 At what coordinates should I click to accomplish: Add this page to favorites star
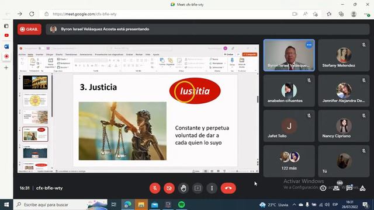316,14
